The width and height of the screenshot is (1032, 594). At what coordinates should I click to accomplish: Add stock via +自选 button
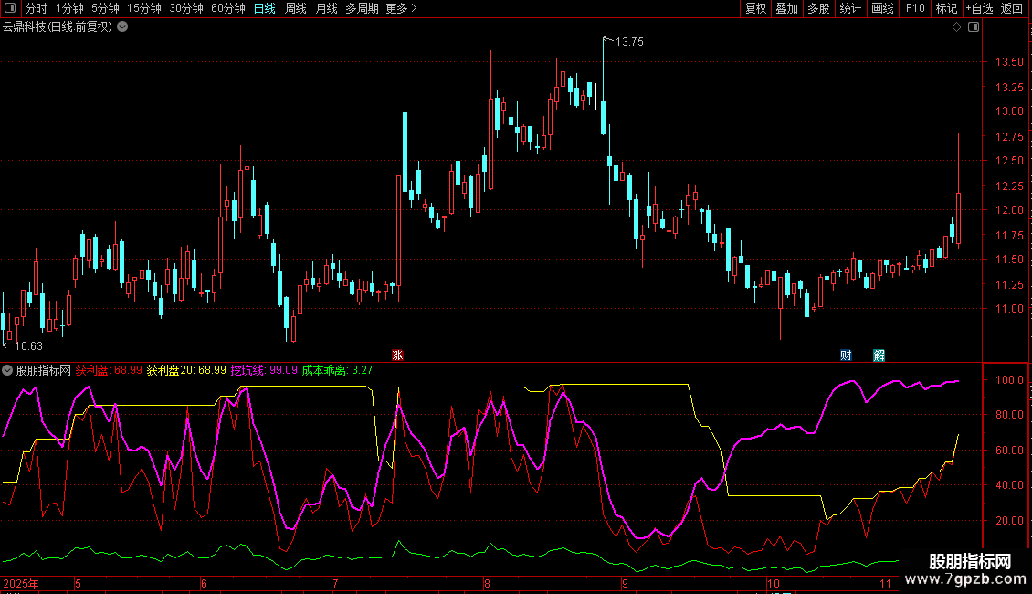coord(979,8)
